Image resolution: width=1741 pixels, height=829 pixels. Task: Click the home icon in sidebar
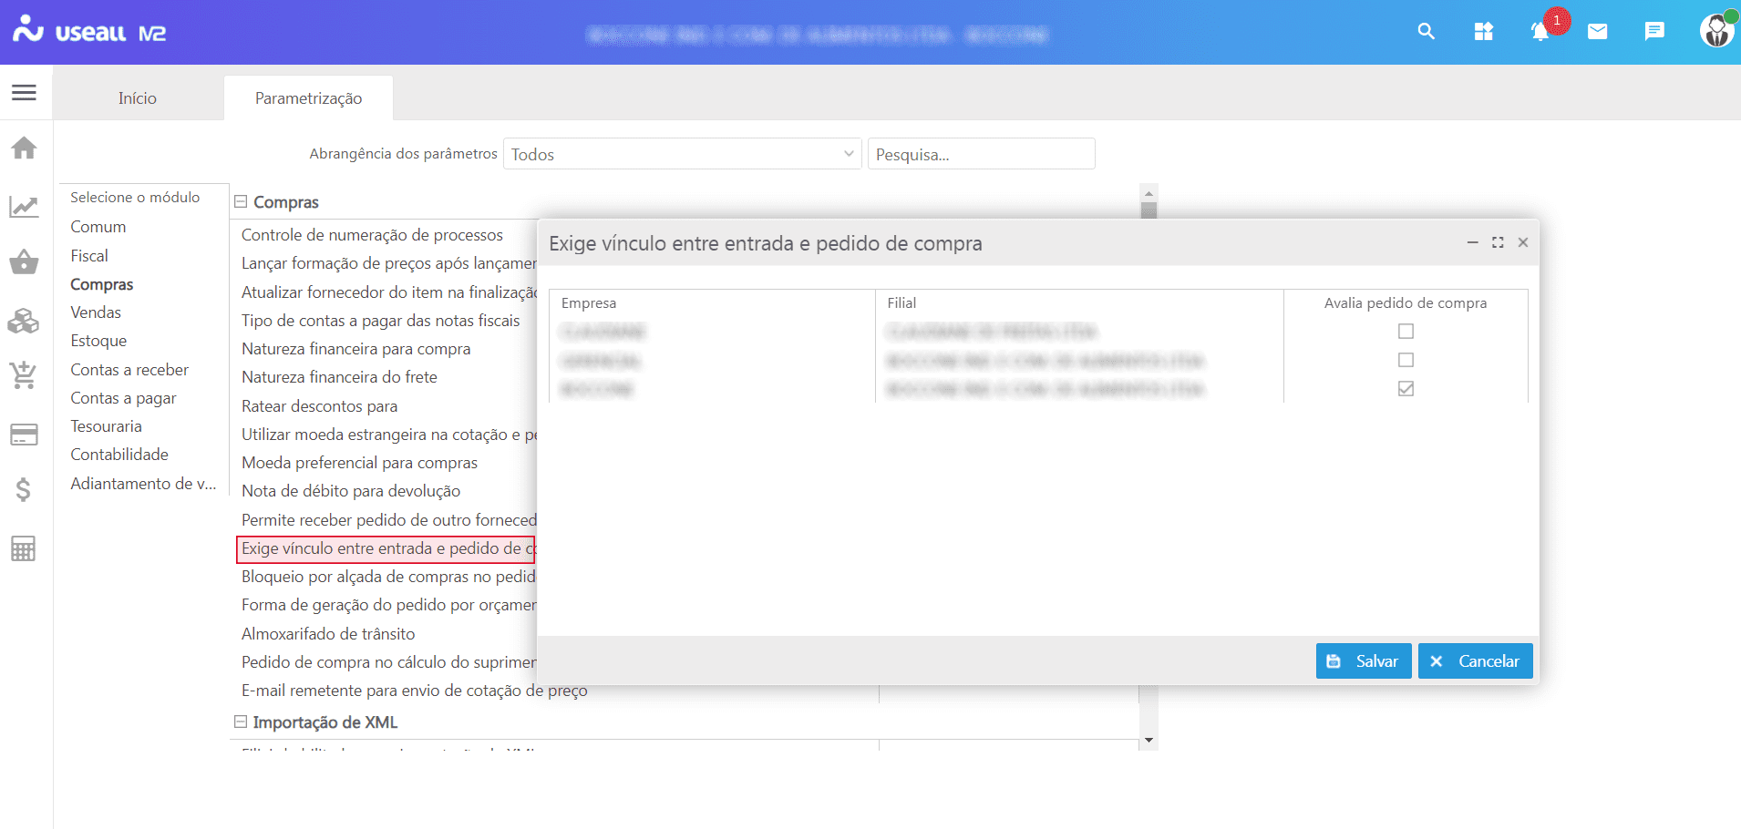[25, 148]
